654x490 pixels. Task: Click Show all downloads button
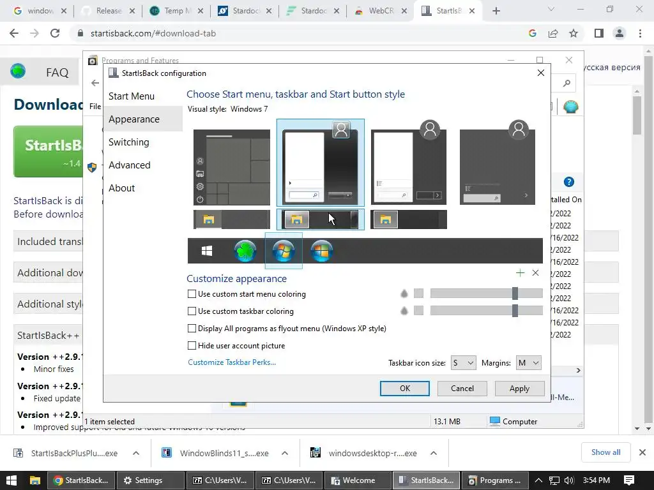click(605, 452)
